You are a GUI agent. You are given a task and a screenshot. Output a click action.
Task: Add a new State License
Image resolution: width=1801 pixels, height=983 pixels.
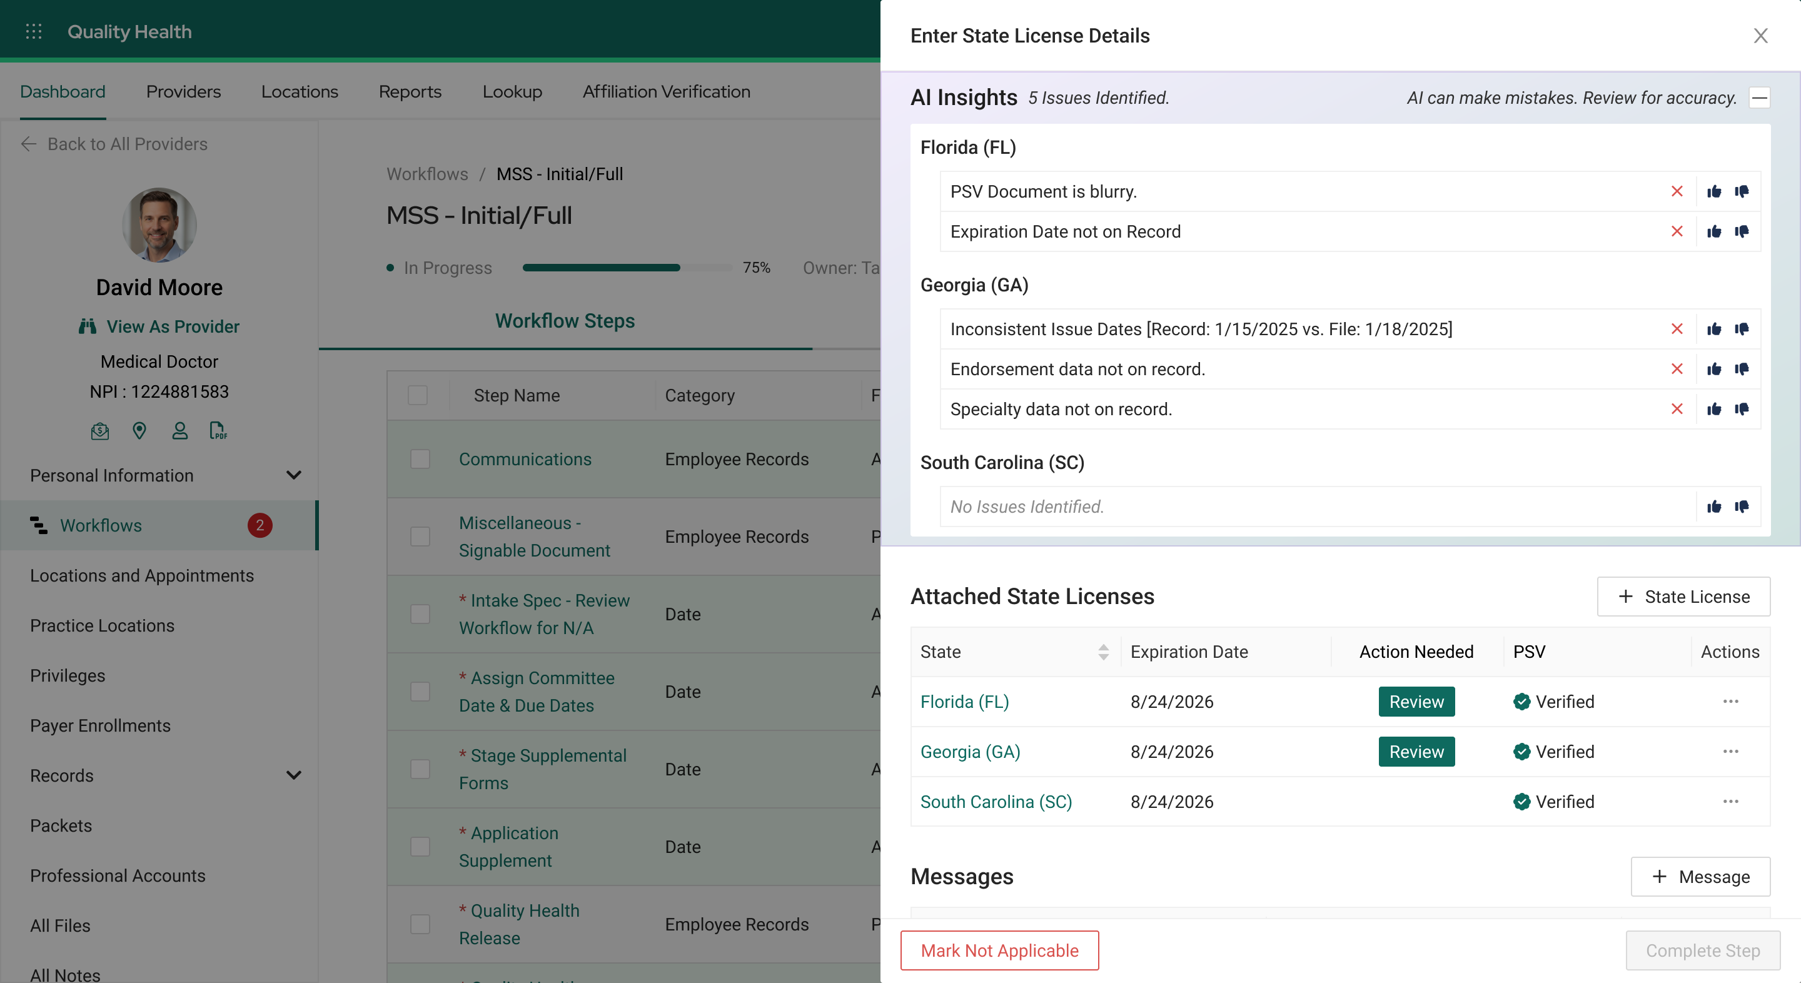[1683, 597]
